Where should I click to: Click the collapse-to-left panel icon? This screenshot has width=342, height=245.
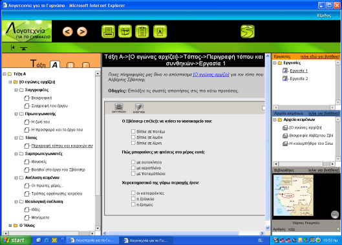coord(12,48)
